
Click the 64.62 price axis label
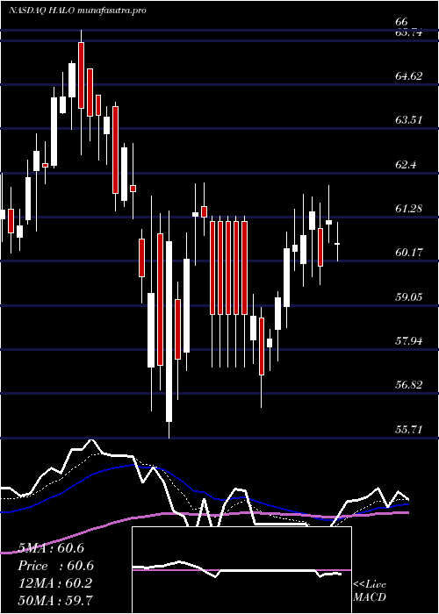409,76
